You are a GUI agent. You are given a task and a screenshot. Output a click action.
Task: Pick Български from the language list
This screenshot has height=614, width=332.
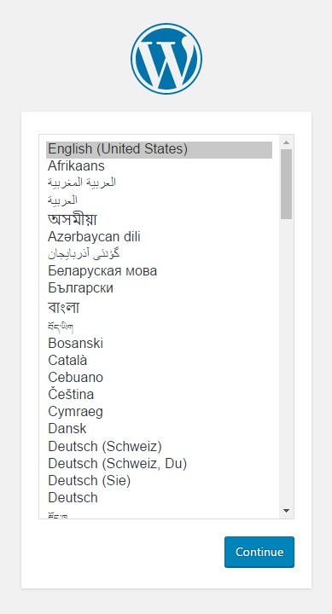point(159,288)
